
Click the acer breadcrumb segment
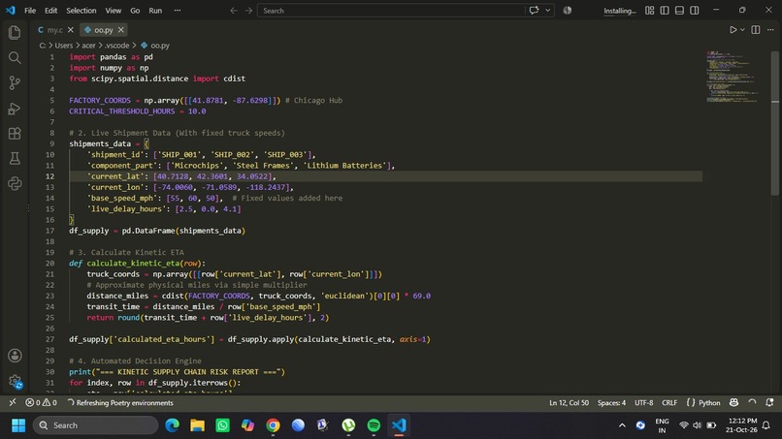click(x=88, y=46)
